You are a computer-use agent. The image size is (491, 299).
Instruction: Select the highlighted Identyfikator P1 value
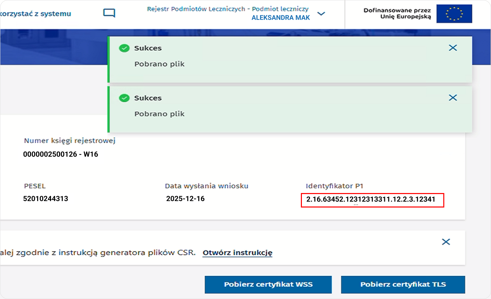pyautogui.click(x=372, y=200)
